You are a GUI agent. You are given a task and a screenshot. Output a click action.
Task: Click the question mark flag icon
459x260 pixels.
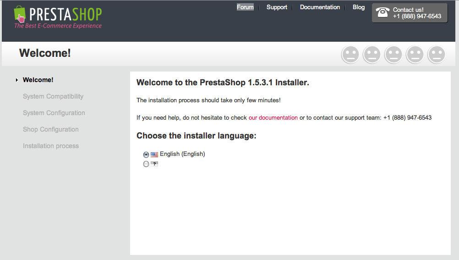154,164
